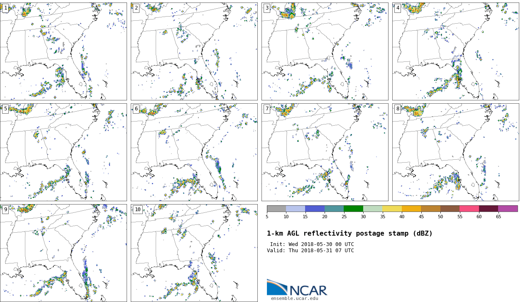Open ensemble member 8 reflectivity map
This screenshot has width=523, height=302.
pyautogui.click(x=456, y=152)
